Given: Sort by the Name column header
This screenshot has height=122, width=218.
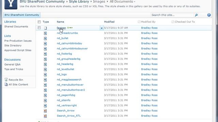Looking at the screenshot, I should click(60, 22).
